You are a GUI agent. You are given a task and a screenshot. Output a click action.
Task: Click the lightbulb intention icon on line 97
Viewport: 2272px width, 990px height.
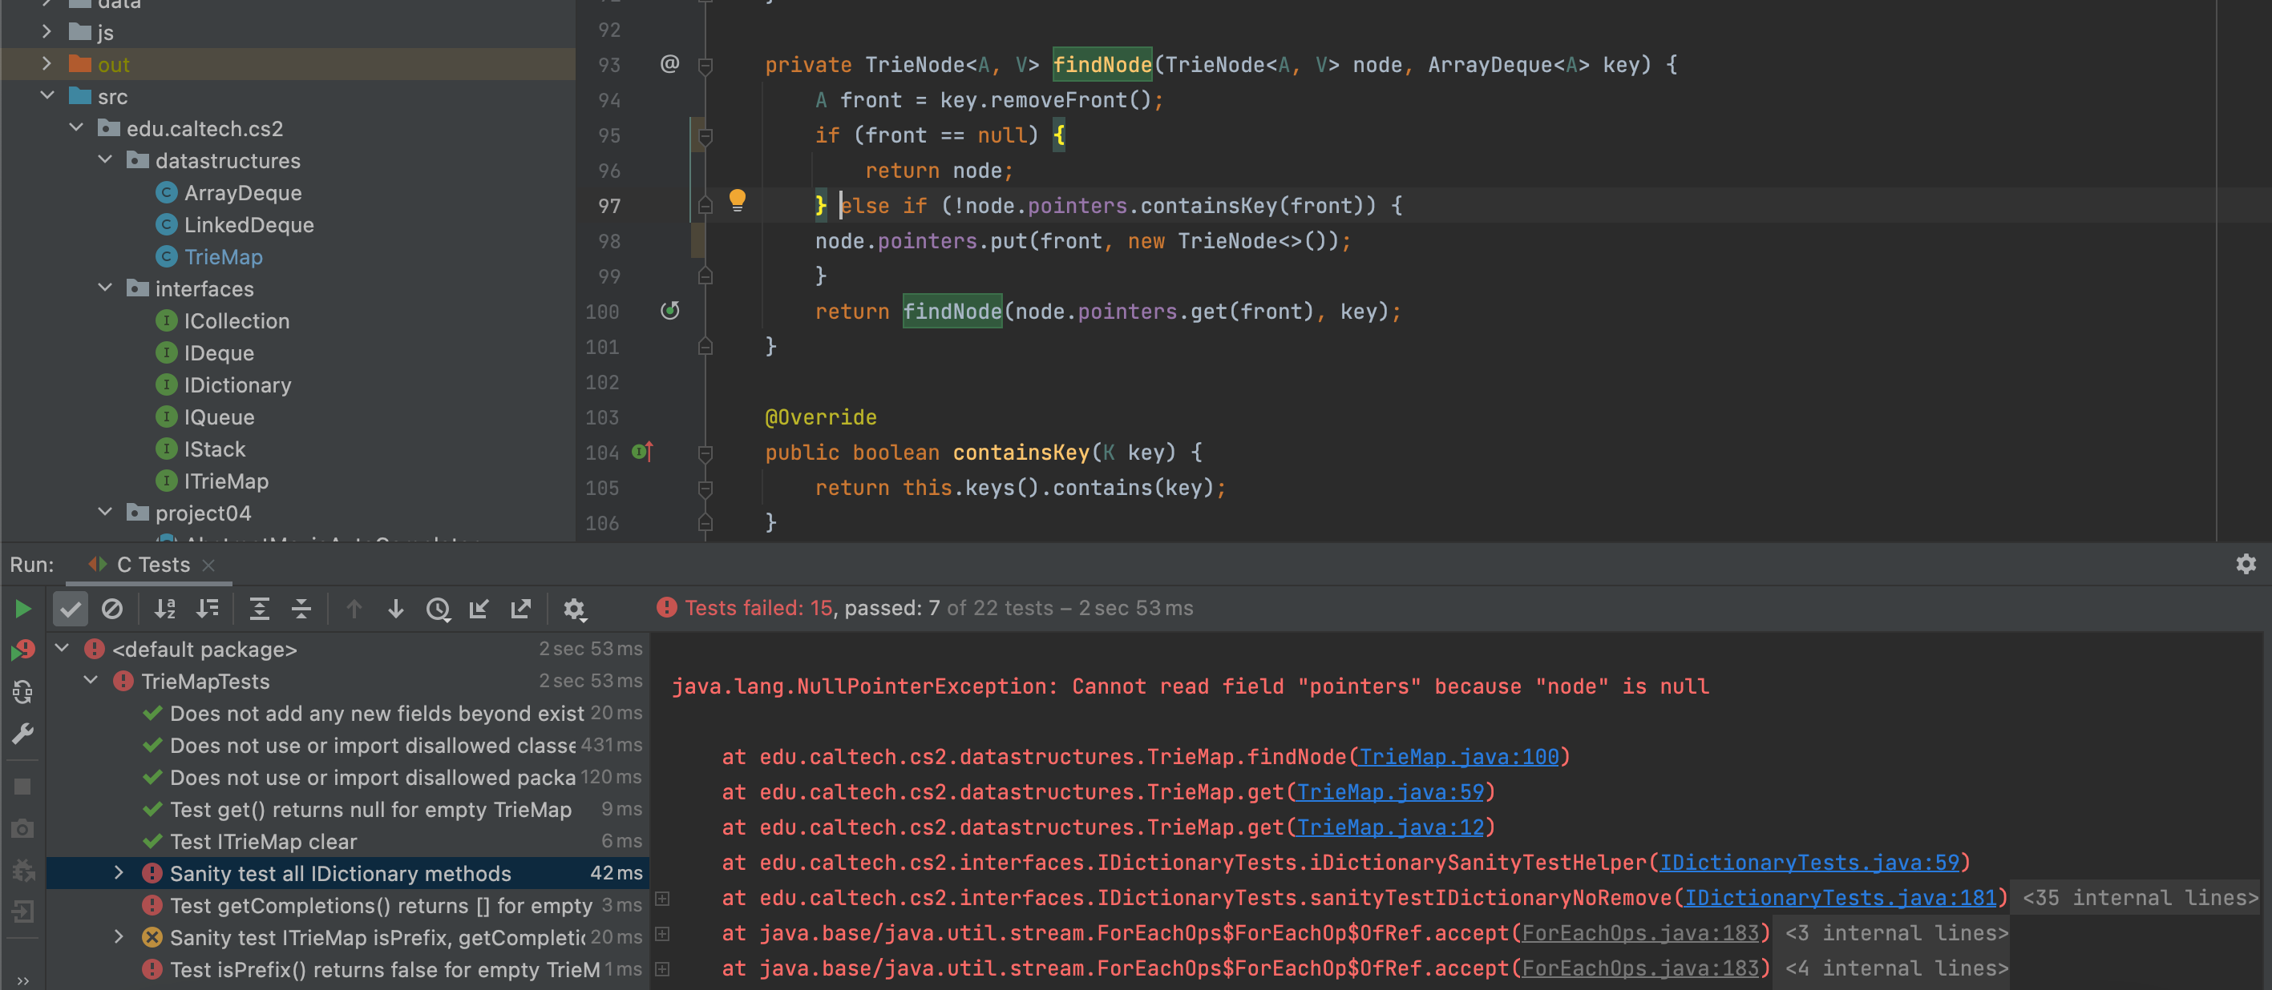(x=738, y=201)
